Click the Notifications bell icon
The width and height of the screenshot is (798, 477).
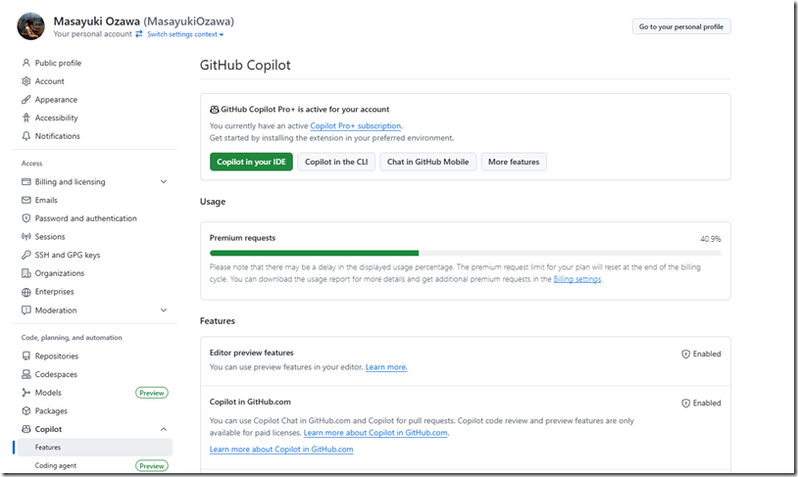tap(25, 136)
